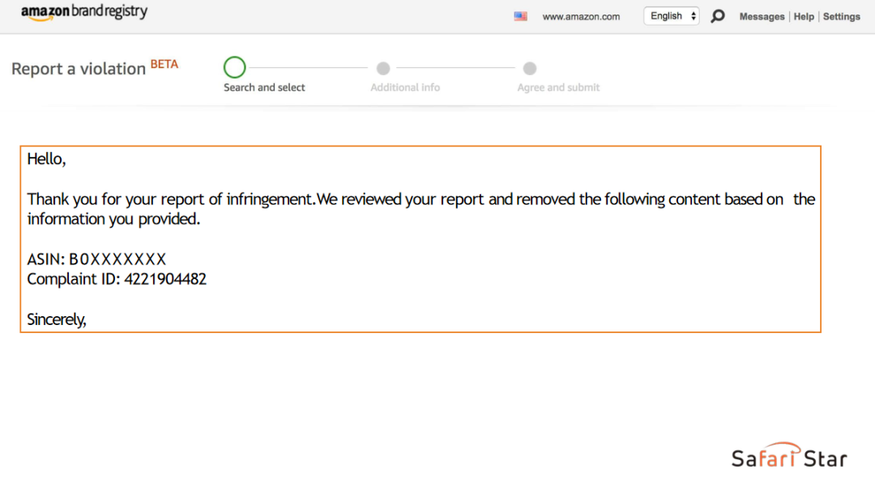Go to the Additional info step label

(x=405, y=87)
